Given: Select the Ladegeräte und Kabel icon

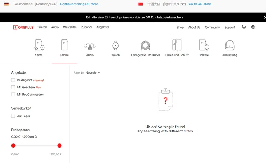Looking at the screenshot, I should tap(145, 46).
